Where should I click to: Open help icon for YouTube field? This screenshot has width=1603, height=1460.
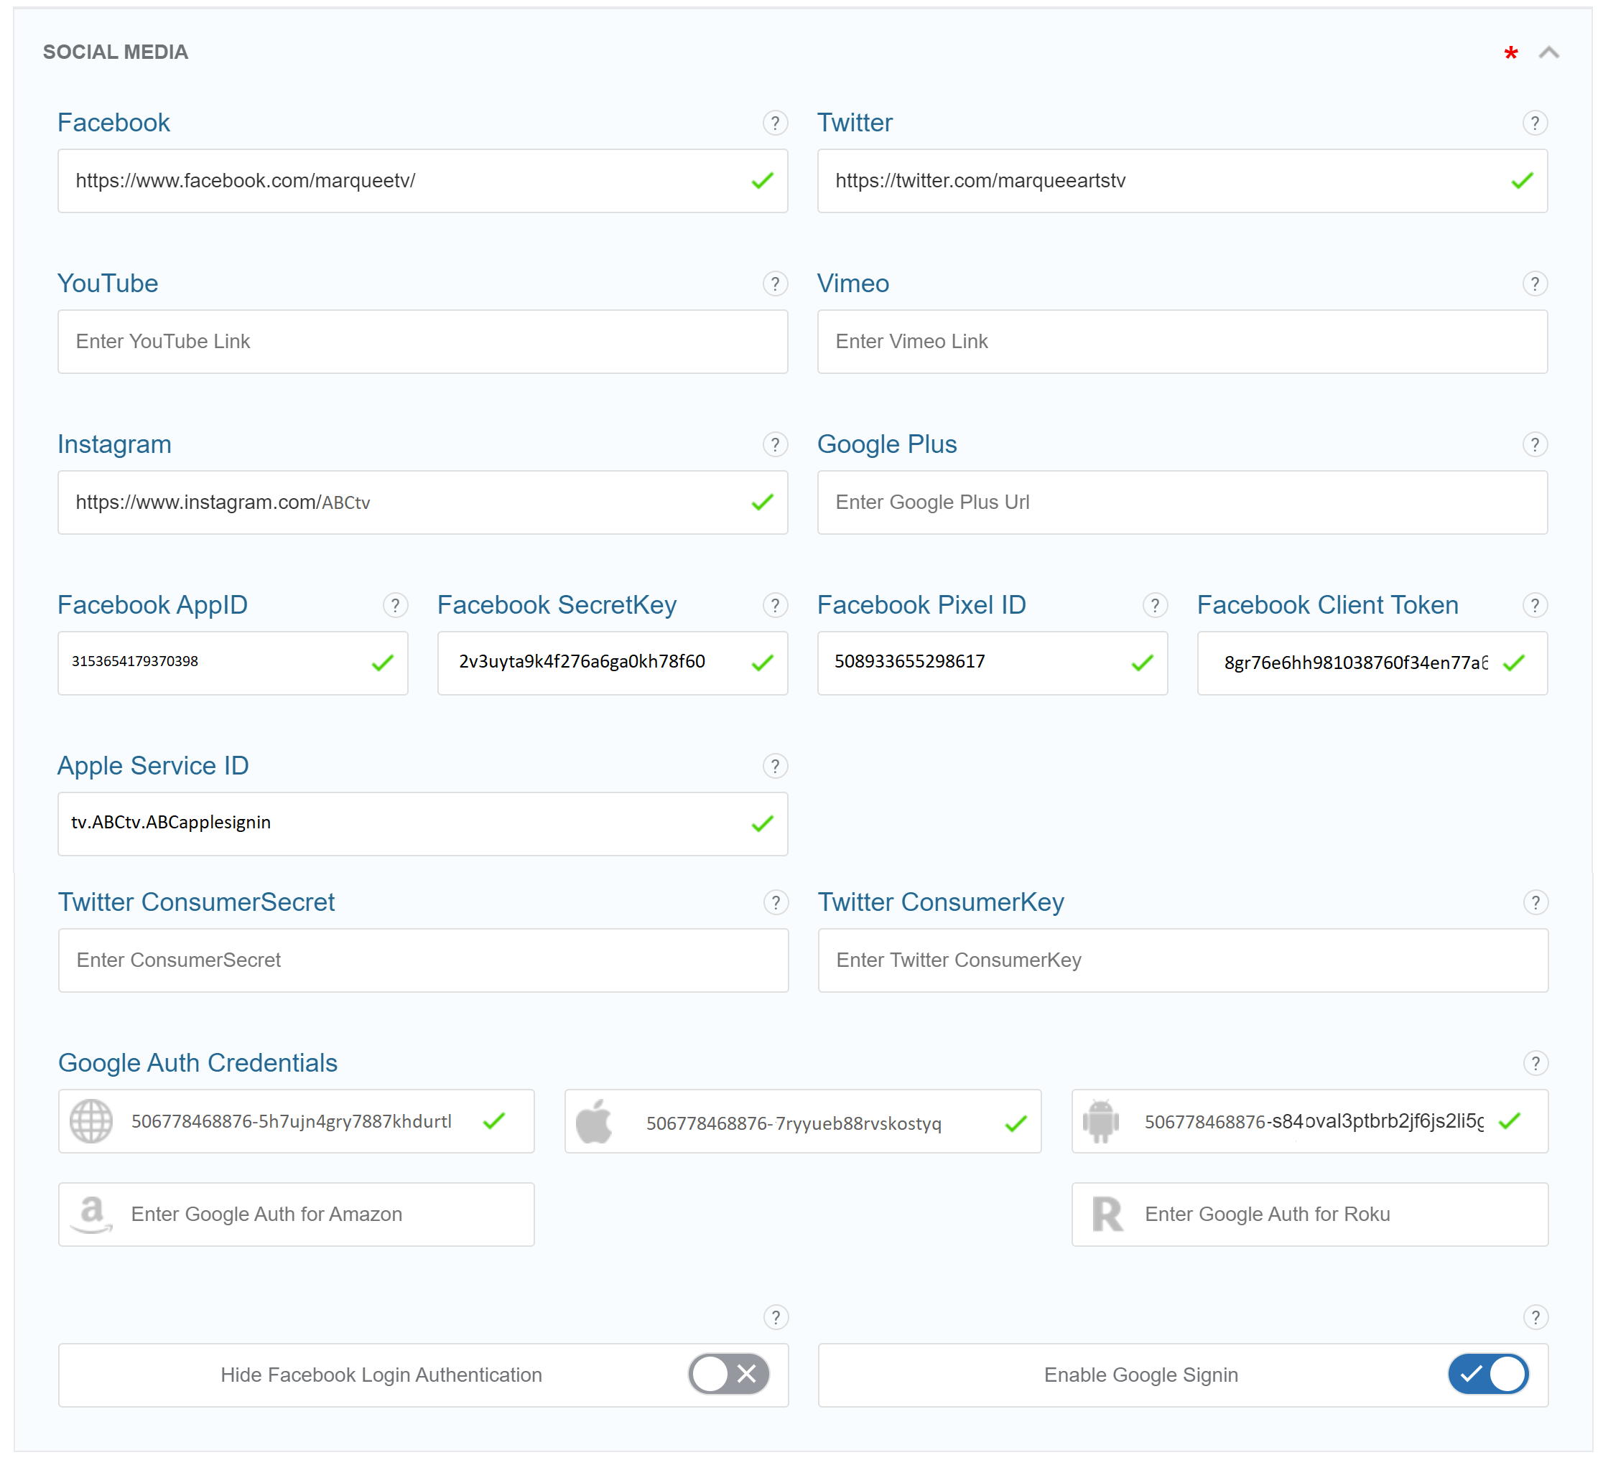point(774,284)
